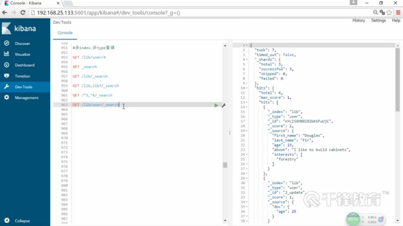403x226 pixels.
Task: Open the History panel
Action: (x=359, y=20)
